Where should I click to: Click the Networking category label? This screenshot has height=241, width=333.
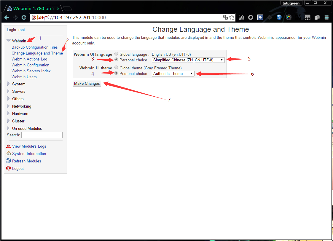click(22, 106)
